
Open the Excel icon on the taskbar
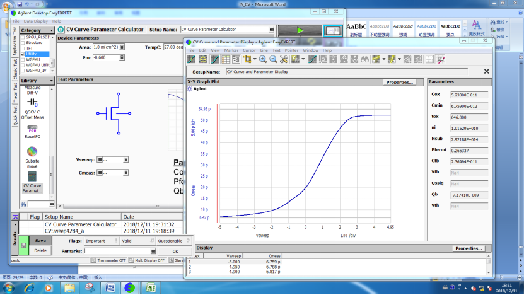(150, 287)
